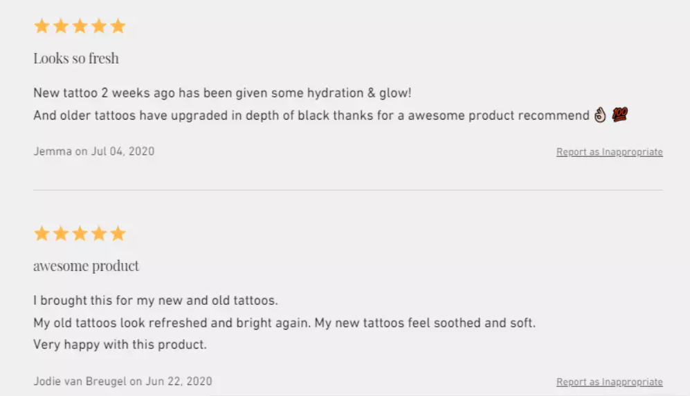This screenshot has height=396, width=690.
Task: Click the first star above "awesome product"
Action: tap(42, 234)
